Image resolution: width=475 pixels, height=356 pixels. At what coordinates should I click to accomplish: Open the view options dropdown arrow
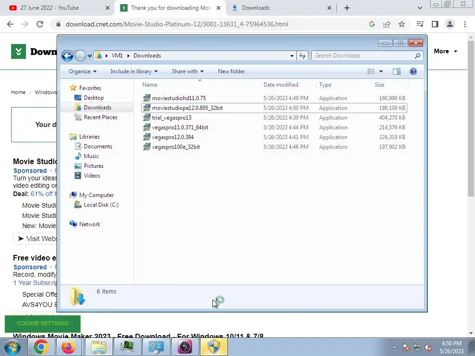pyautogui.click(x=381, y=71)
